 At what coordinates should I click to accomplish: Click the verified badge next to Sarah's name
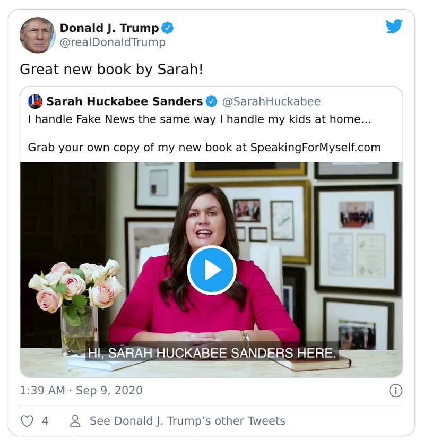pos(211,101)
